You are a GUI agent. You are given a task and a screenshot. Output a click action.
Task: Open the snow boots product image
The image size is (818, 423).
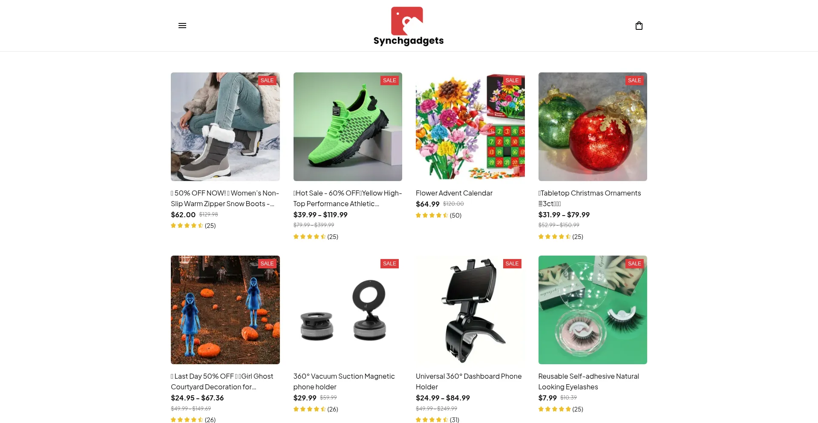pos(225,127)
